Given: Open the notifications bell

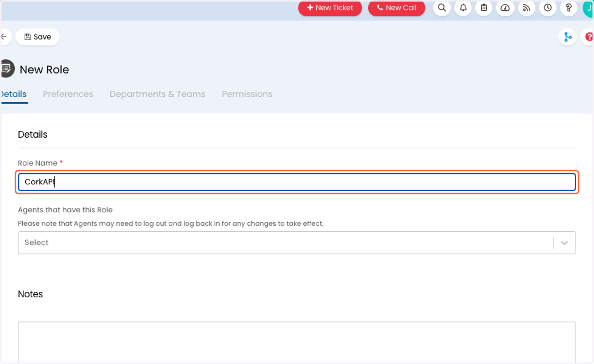Looking at the screenshot, I should pos(463,8).
